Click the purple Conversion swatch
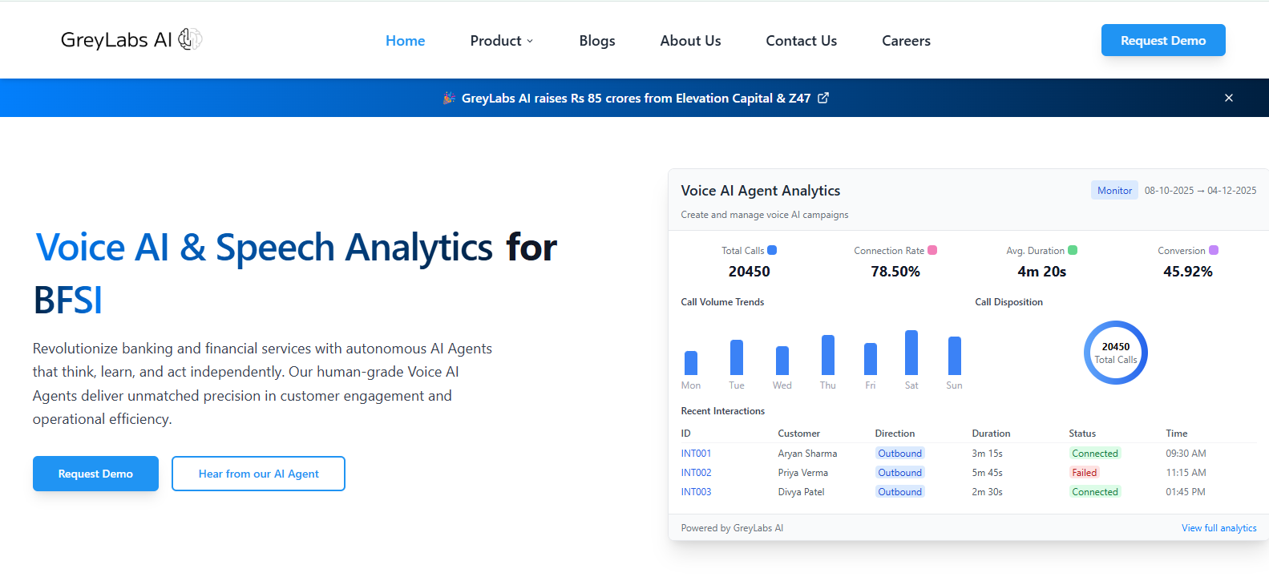The image size is (1269, 585). coord(1214,250)
